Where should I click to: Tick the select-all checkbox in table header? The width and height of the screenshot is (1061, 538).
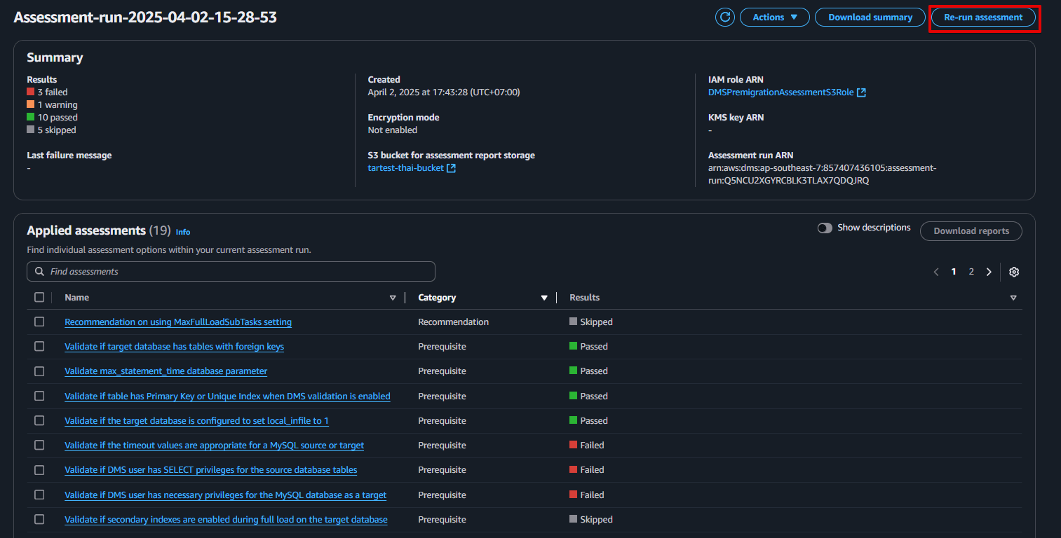[39, 297]
